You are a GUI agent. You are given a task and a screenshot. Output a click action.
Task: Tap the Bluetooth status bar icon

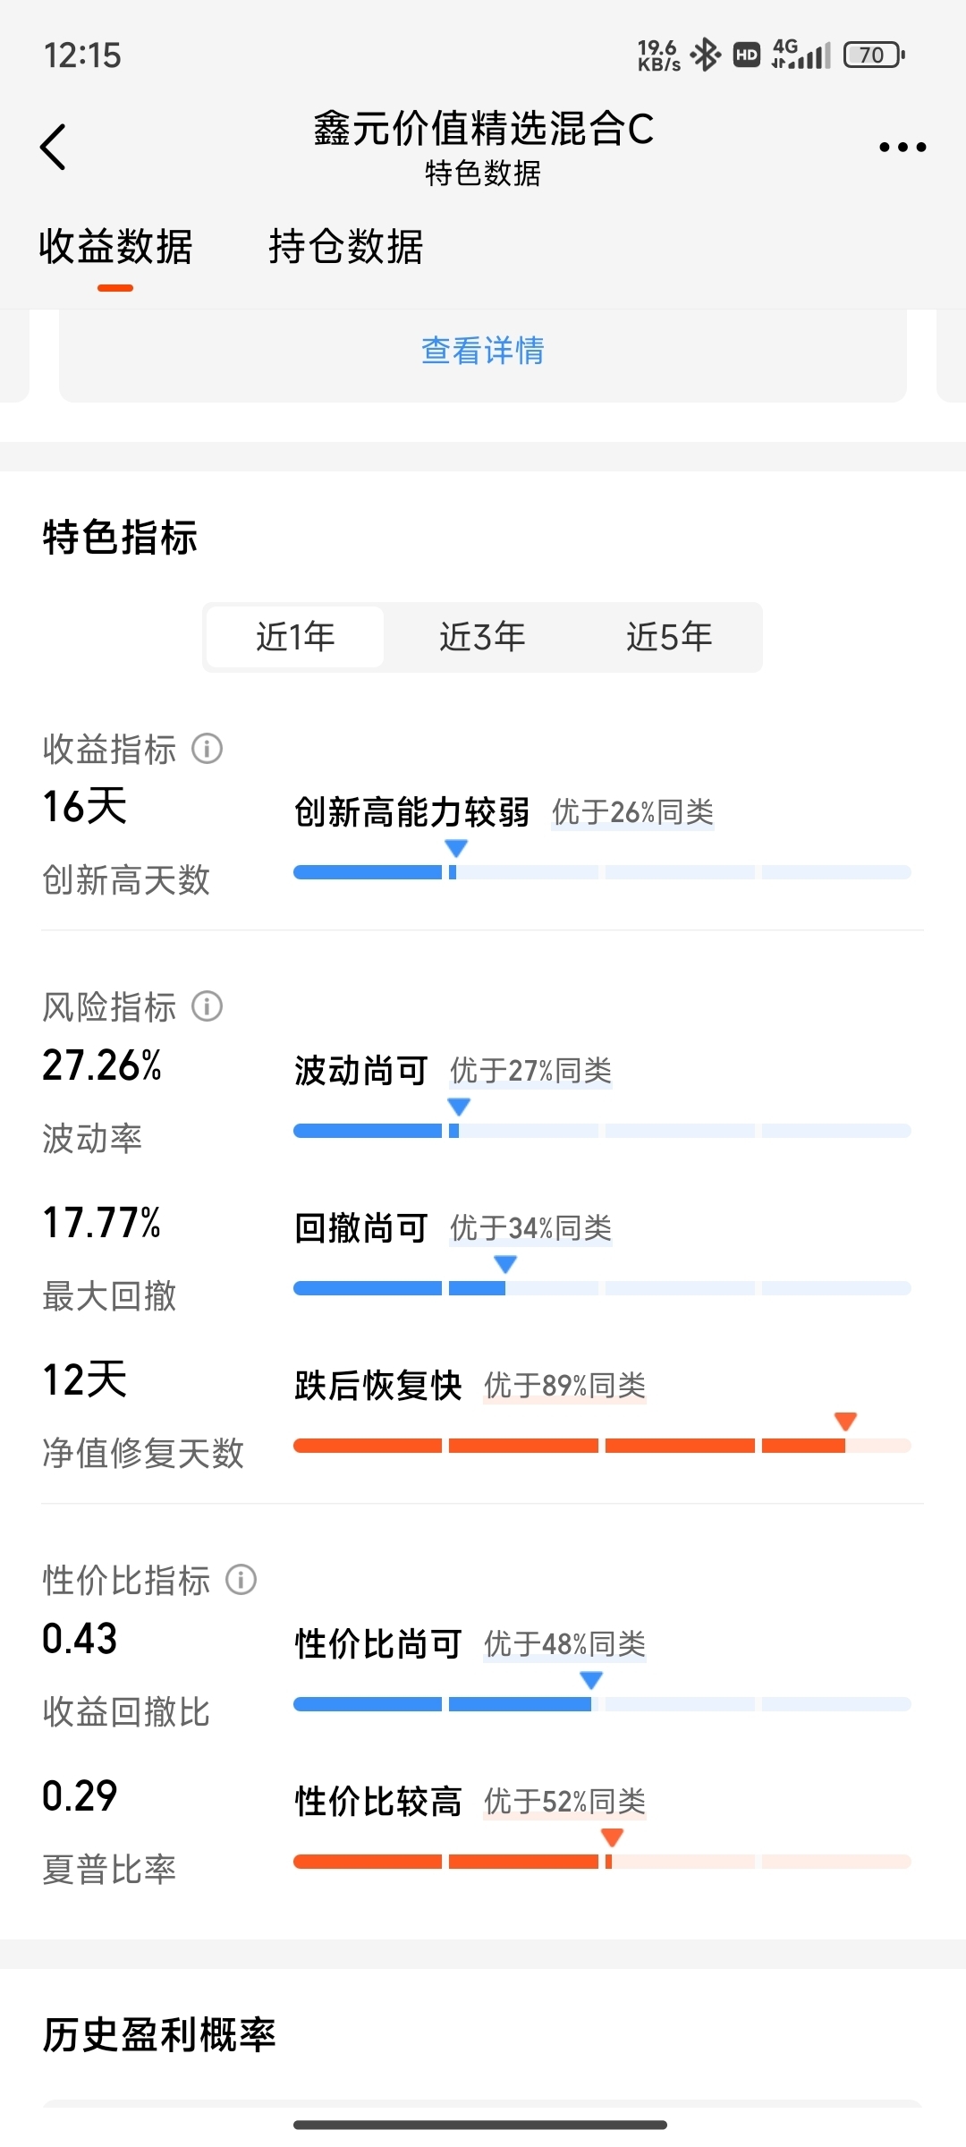tap(706, 55)
